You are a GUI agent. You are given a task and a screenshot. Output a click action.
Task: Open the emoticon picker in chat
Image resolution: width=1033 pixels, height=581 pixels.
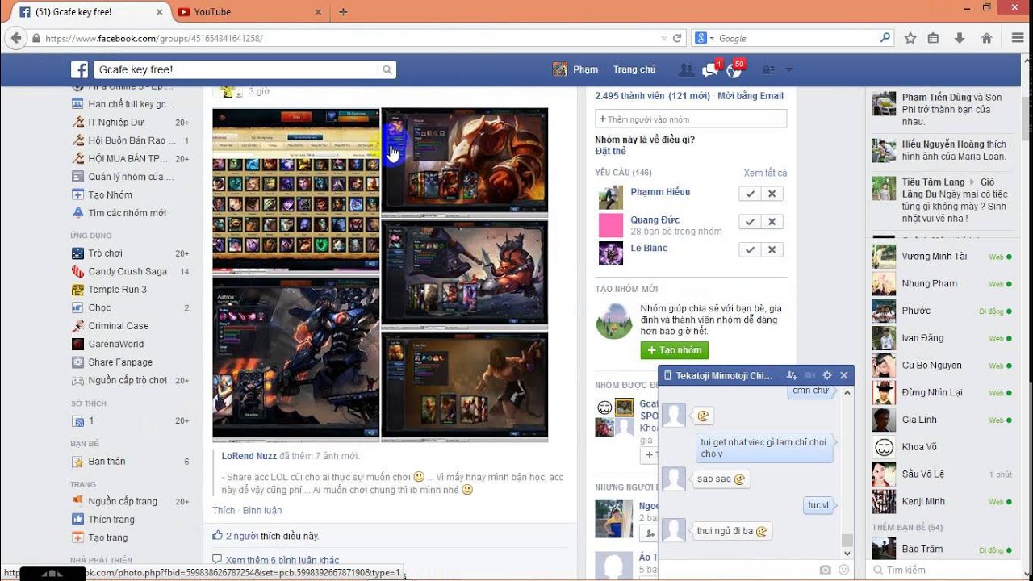pyautogui.click(x=844, y=570)
